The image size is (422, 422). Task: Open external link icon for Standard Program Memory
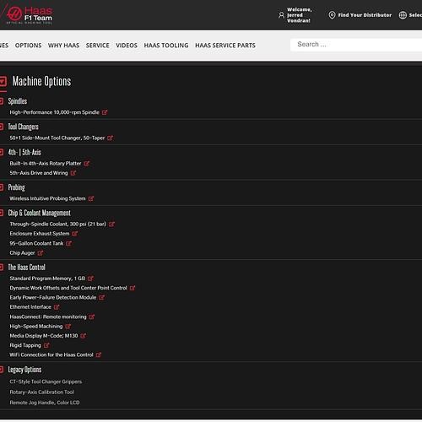point(90,279)
